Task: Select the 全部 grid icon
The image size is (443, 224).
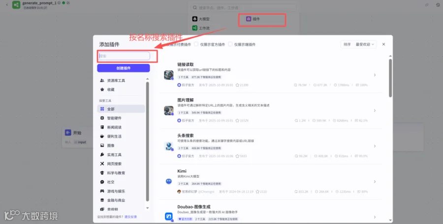Action: 102,109
